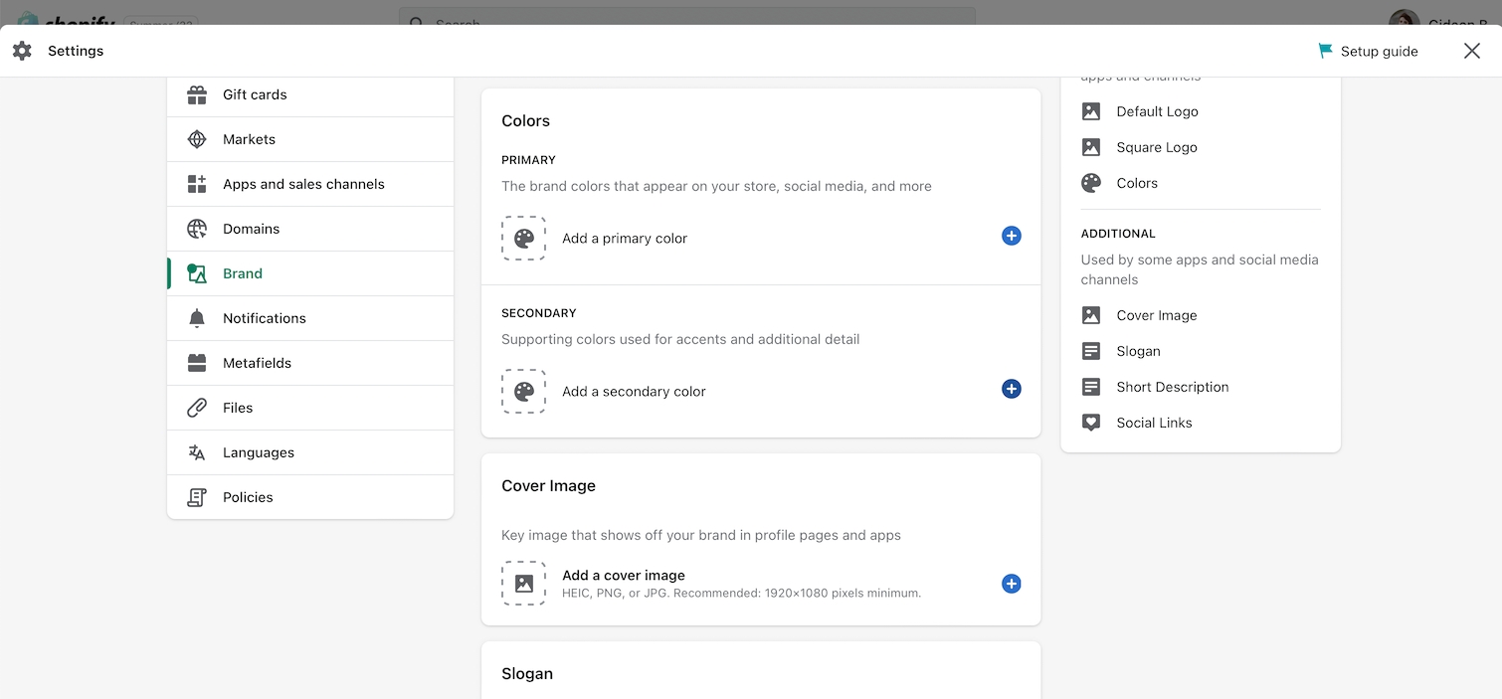
Task: Click the Notifications bell icon
Action: [x=197, y=318]
